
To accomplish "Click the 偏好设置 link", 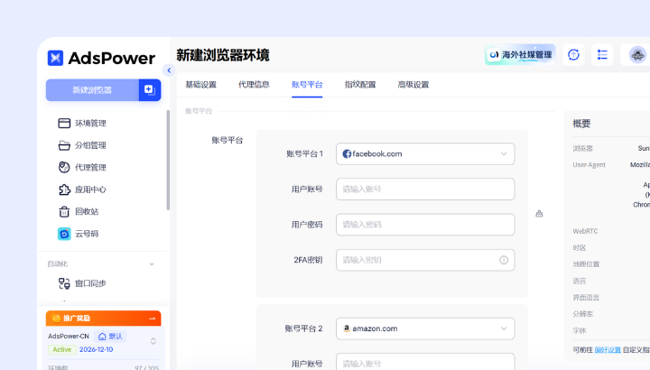I will (608, 350).
